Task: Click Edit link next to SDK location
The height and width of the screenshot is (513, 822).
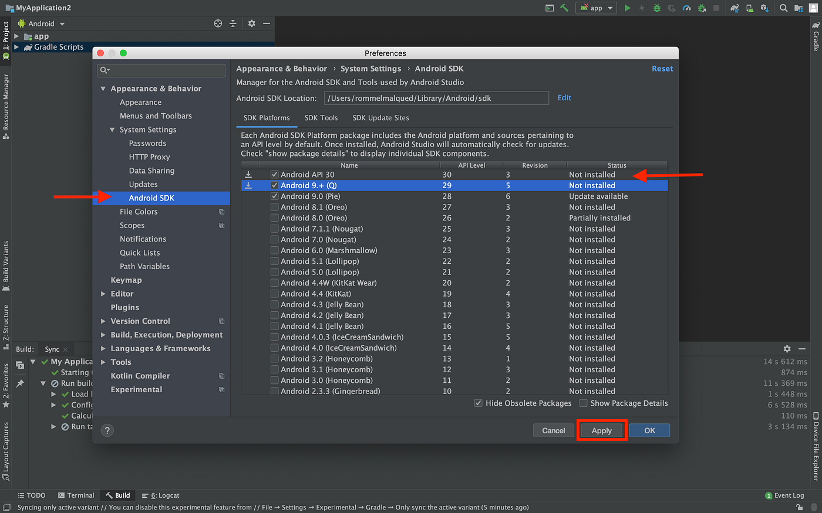Action: point(564,98)
